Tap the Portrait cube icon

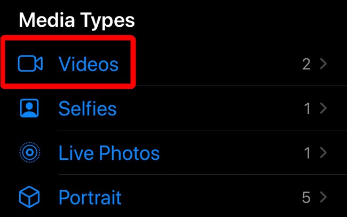coord(29,198)
